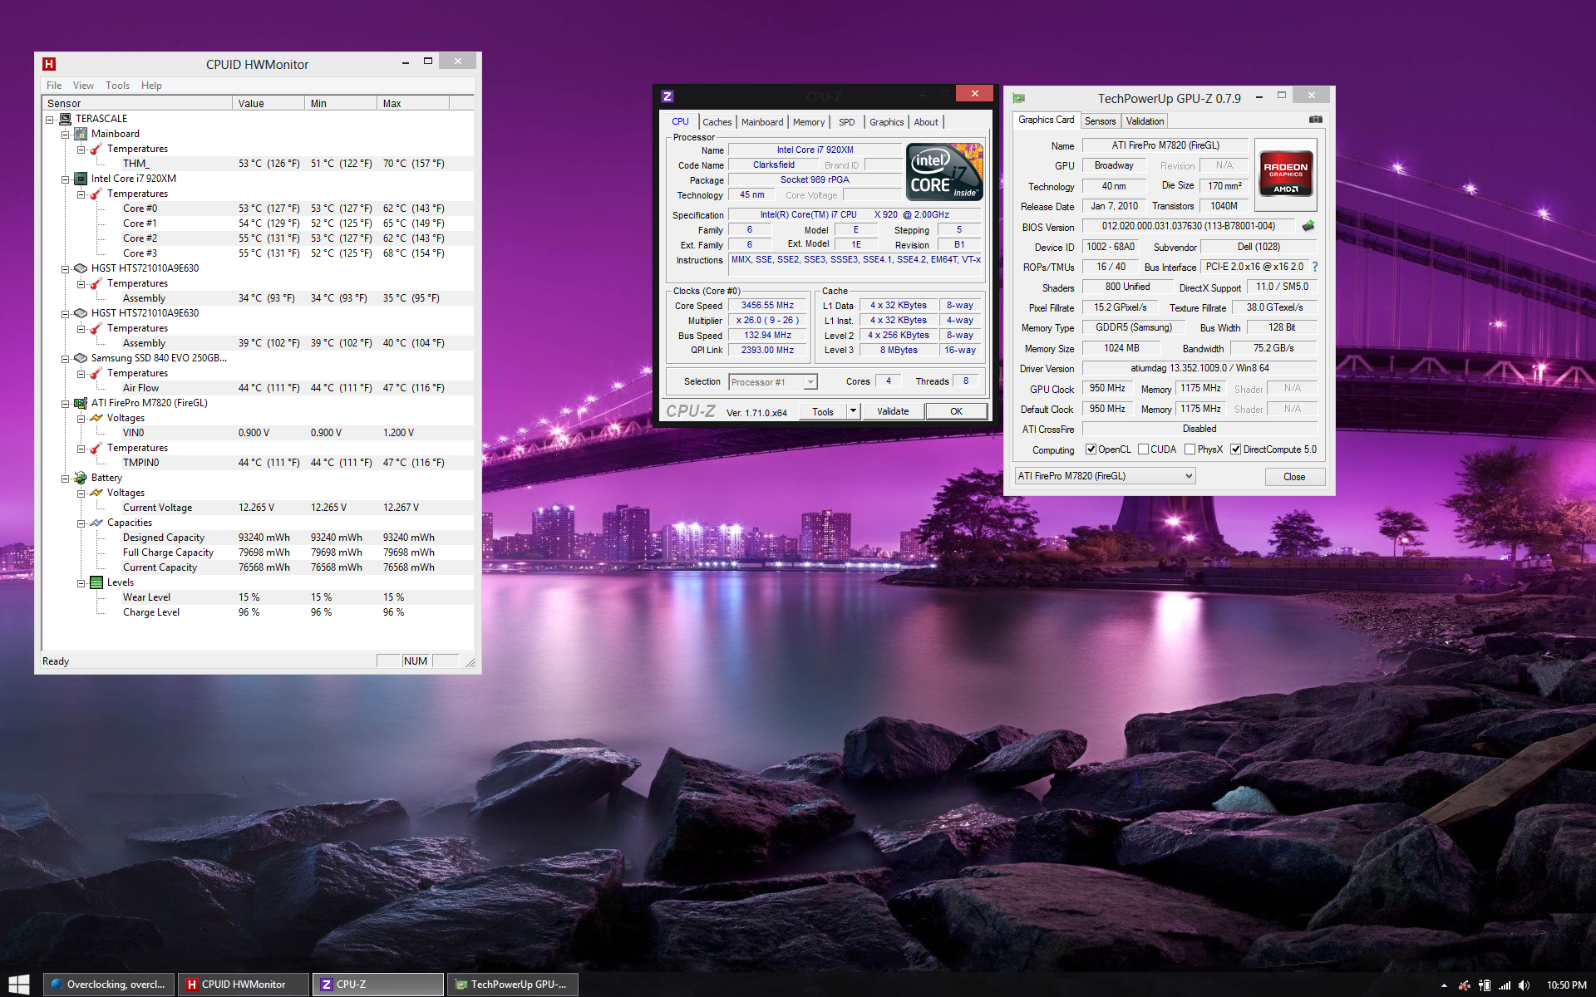Image resolution: width=1596 pixels, height=997 pixels.
Task: Collapse the Battery tree node
Action: (x=66, y=479)
